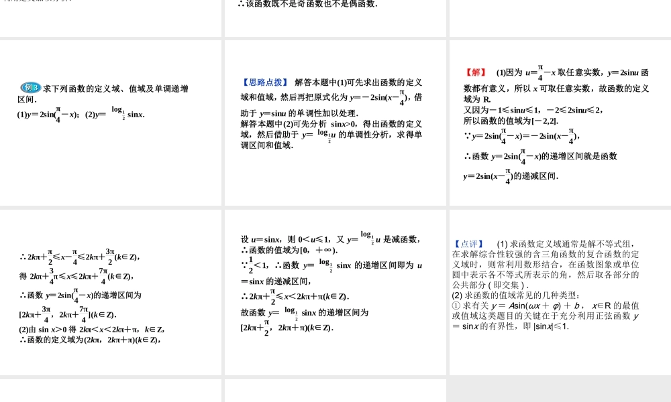Click the line 所以函数的值域为[−2,2].
The width and height of the screenshot is (671, 402).
pos(511,121)
